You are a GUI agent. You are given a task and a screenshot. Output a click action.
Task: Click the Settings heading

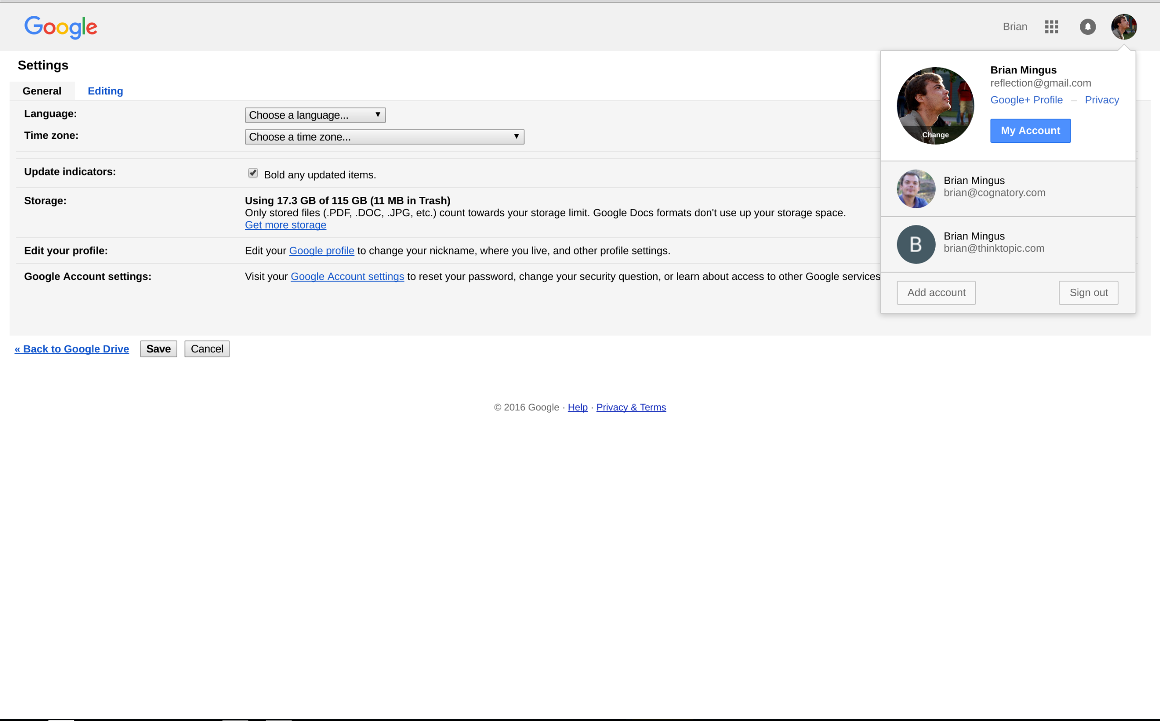pyautogui.click(x=43, y=65)
